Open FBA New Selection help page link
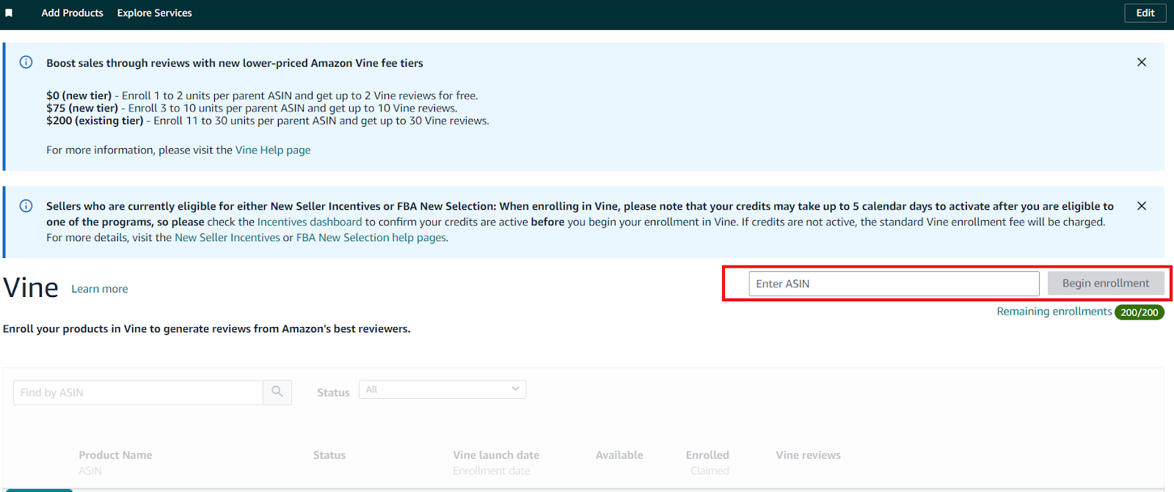Viewport: 1174px width, 492px height. click(371, 238)
